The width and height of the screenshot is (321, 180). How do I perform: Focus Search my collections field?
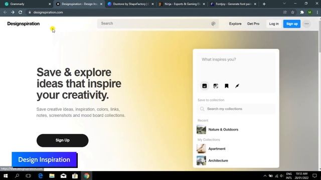236,109
